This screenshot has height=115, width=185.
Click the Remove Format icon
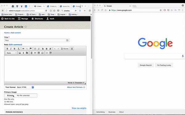pyautogui.click(x=18, y=49)
